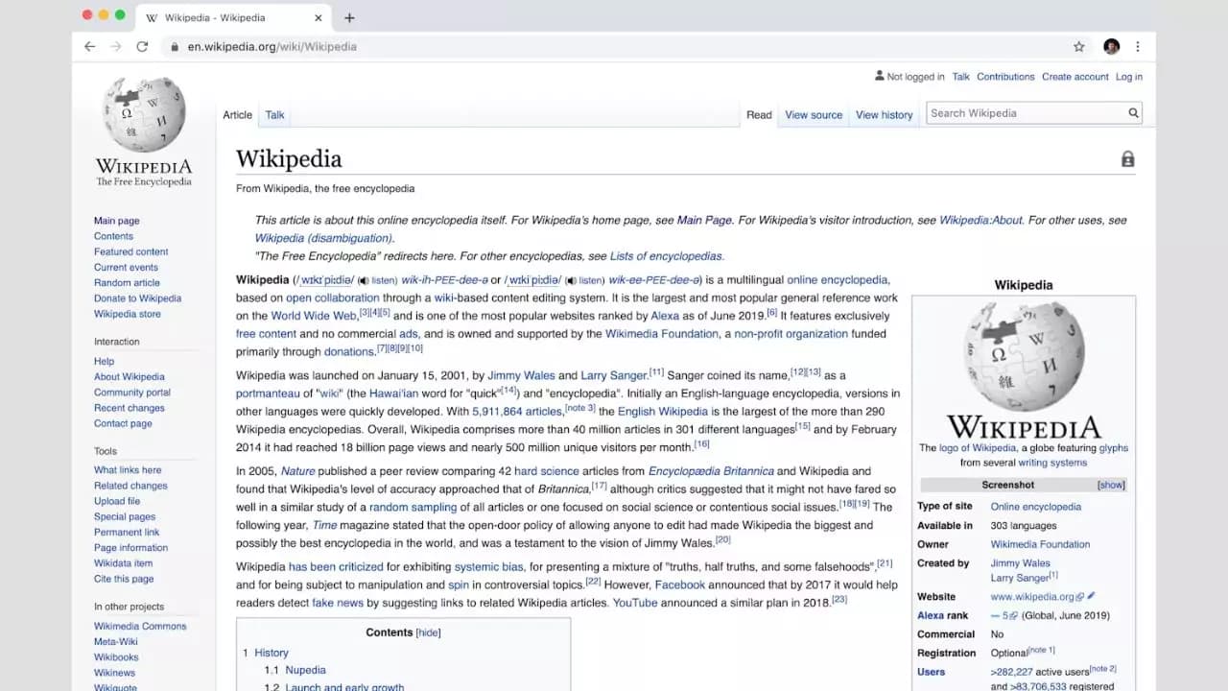Screen dimensions: 1228x691
Task: Click the non-profit organization link
Action: (x=791, y=334)
